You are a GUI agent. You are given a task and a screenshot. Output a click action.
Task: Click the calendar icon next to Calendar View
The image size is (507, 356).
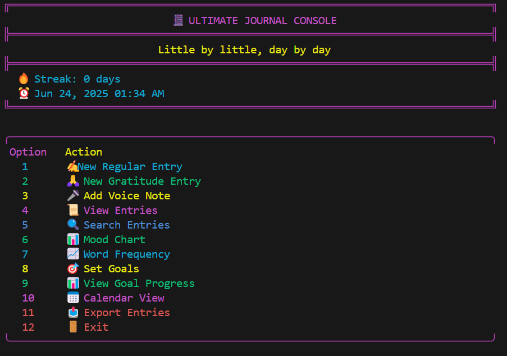pos(73,298)
